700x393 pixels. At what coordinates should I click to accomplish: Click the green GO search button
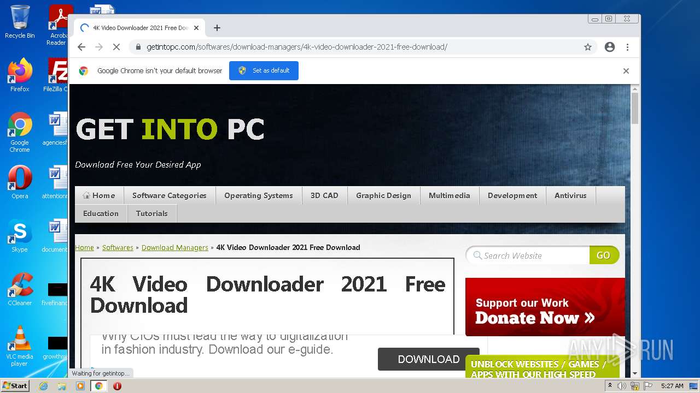click(x=604, y=255)
